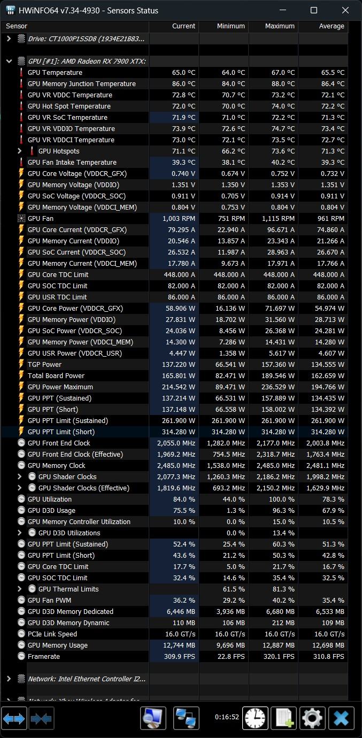Click the GPU Fan Intake Temperature thermometer icon

(21, 162)
